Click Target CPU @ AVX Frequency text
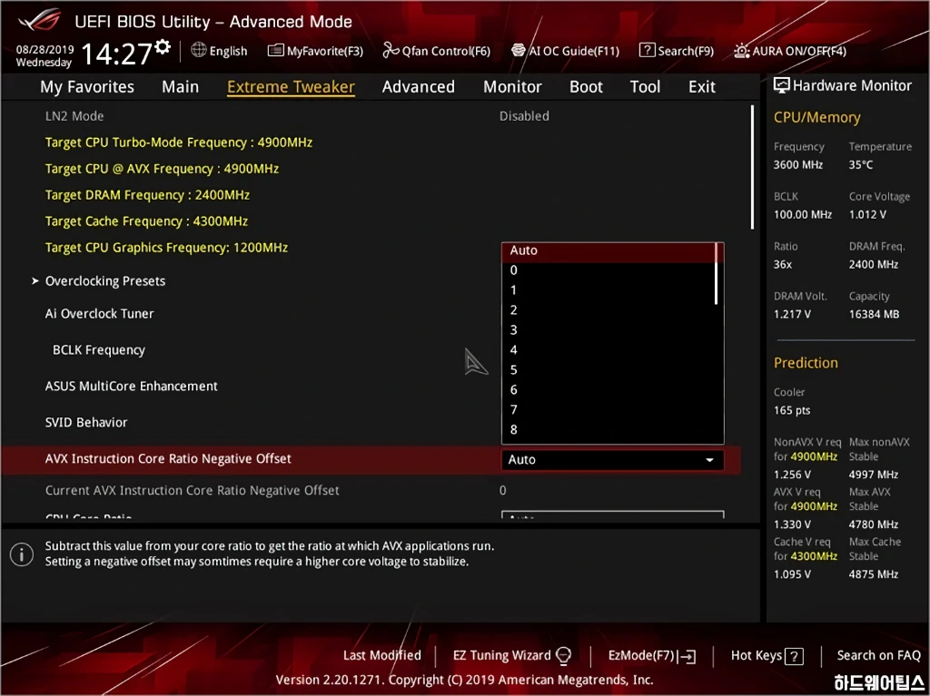Viewport: 930px width, 696px height. tap(162, 169)
